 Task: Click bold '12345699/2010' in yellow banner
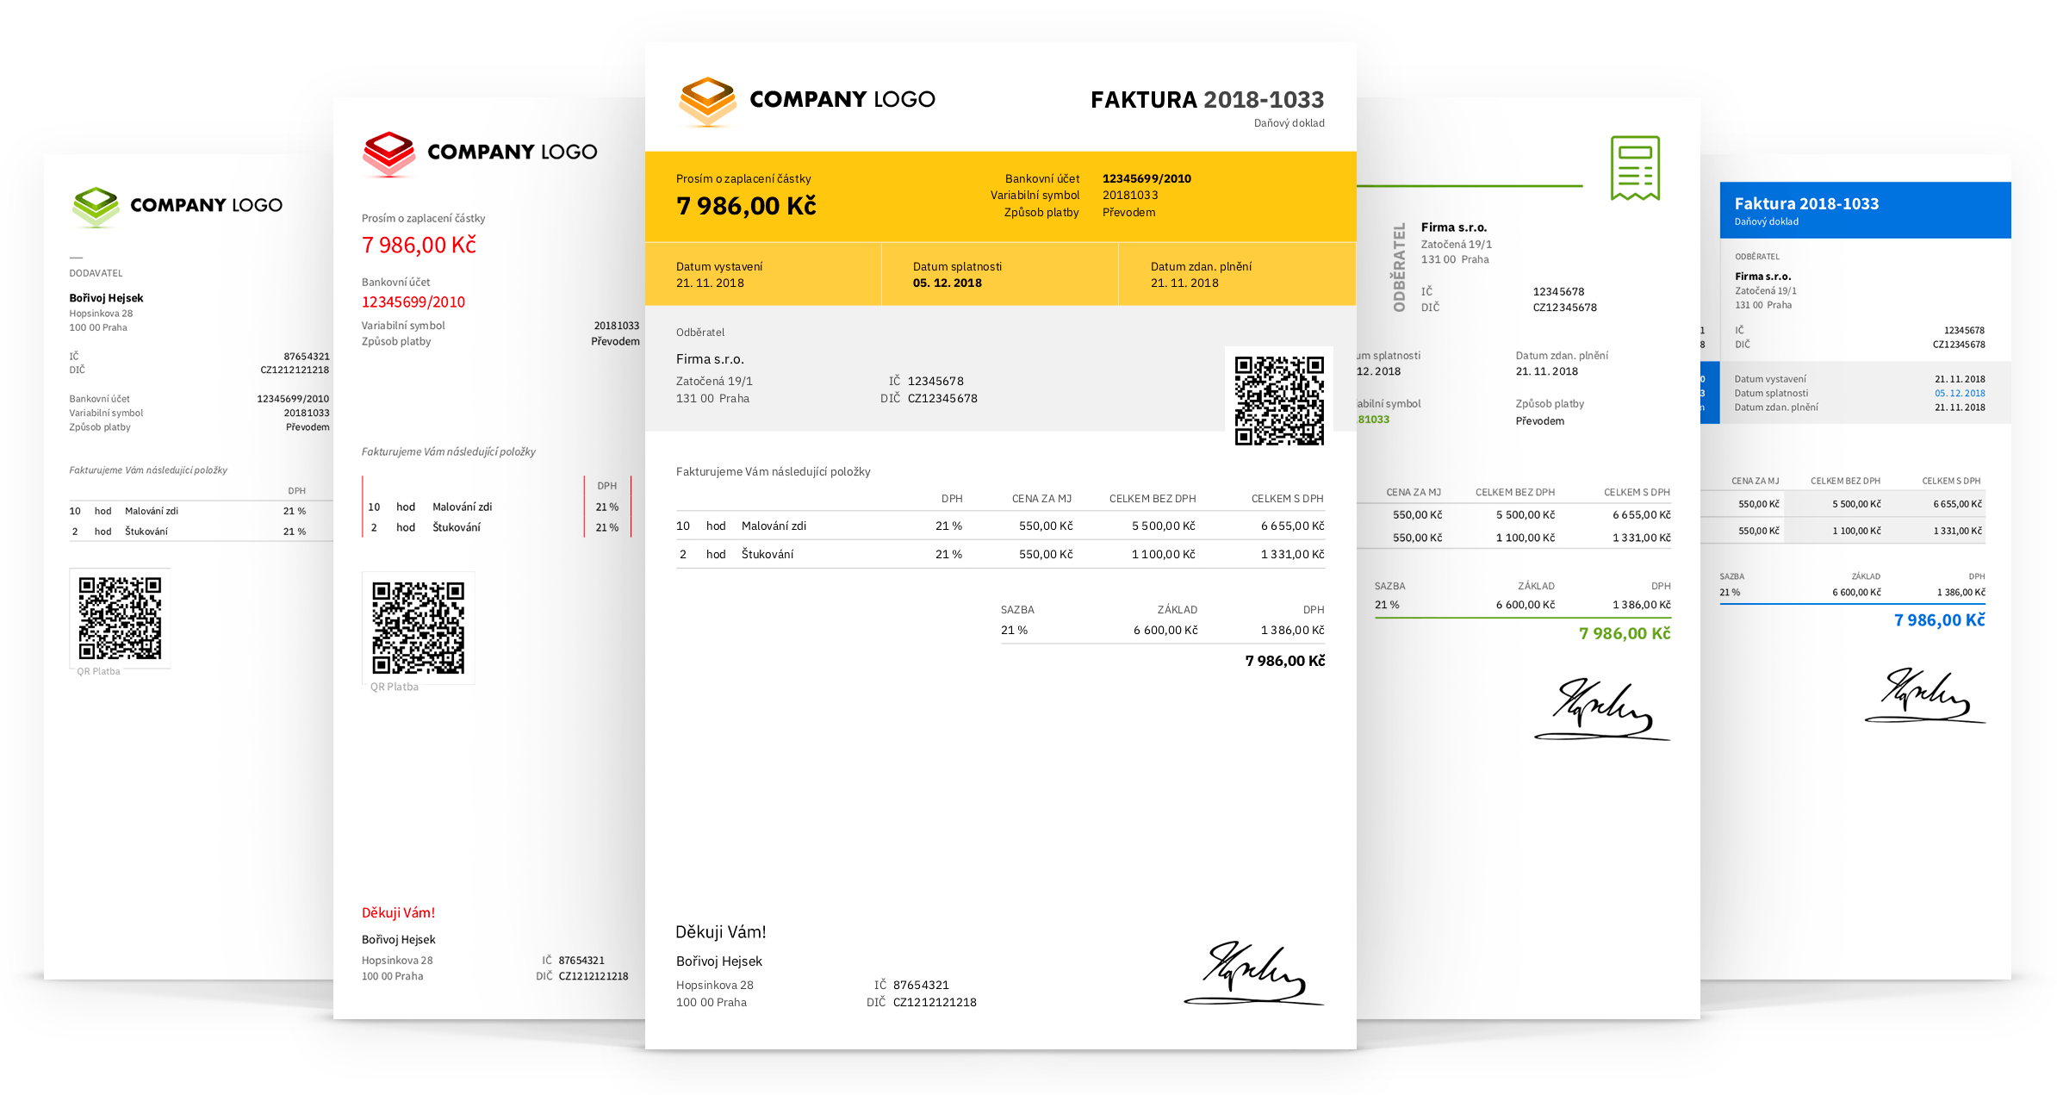pyautogui.click(x=1147, y=179)
